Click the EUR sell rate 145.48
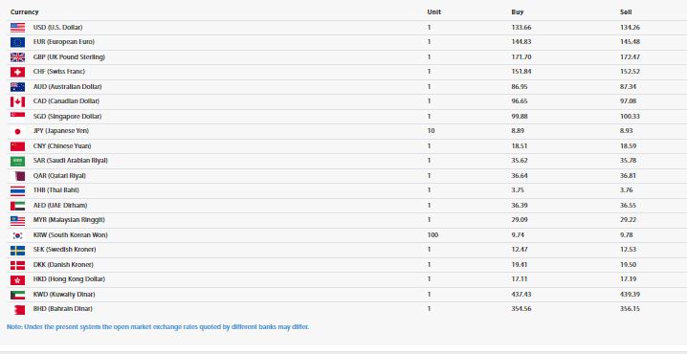This screenshot has height=354, width=687. (630, 42)
